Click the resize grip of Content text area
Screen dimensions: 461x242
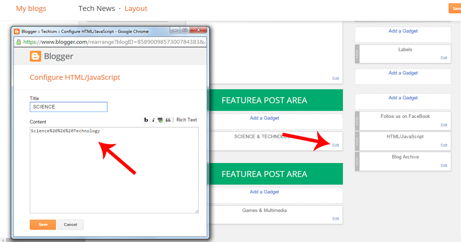(x=197, y=211)
